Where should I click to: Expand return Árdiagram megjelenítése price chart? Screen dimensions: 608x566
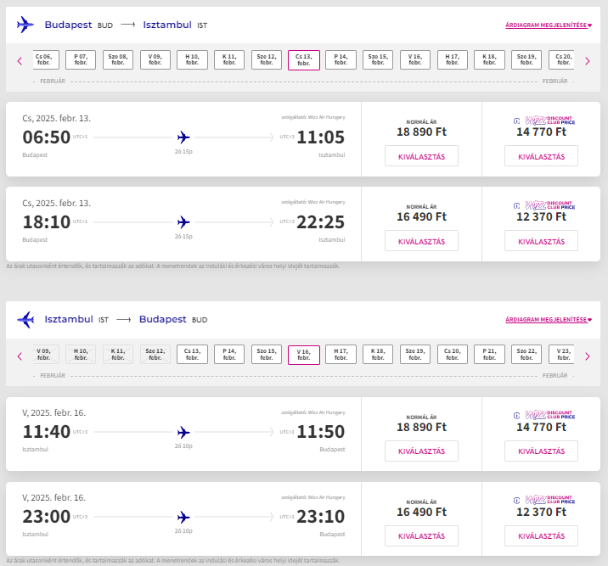point(549,320)
